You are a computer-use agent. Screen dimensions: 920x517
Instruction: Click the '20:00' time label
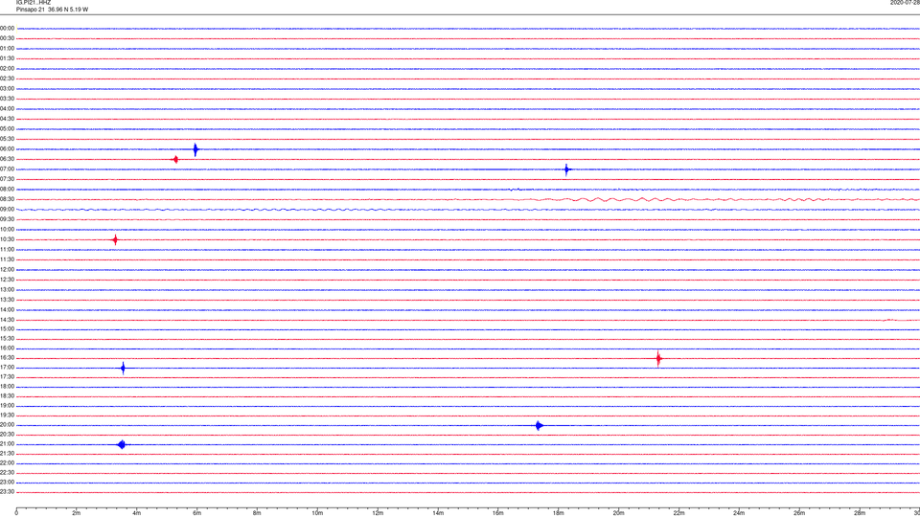tap(7, 425)
